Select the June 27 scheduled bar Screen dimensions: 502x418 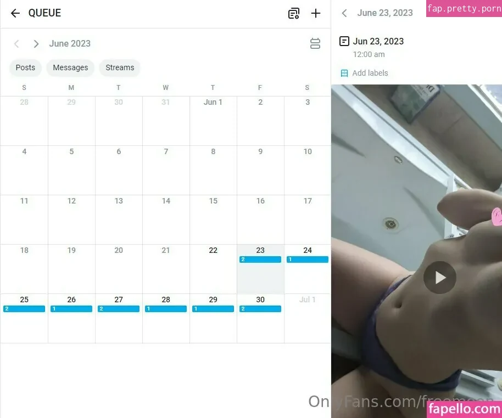click(x=119, y=309)
